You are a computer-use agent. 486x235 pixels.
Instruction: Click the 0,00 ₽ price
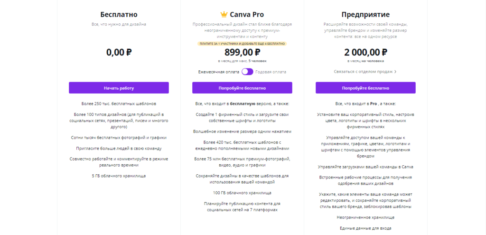pos(119,52)
